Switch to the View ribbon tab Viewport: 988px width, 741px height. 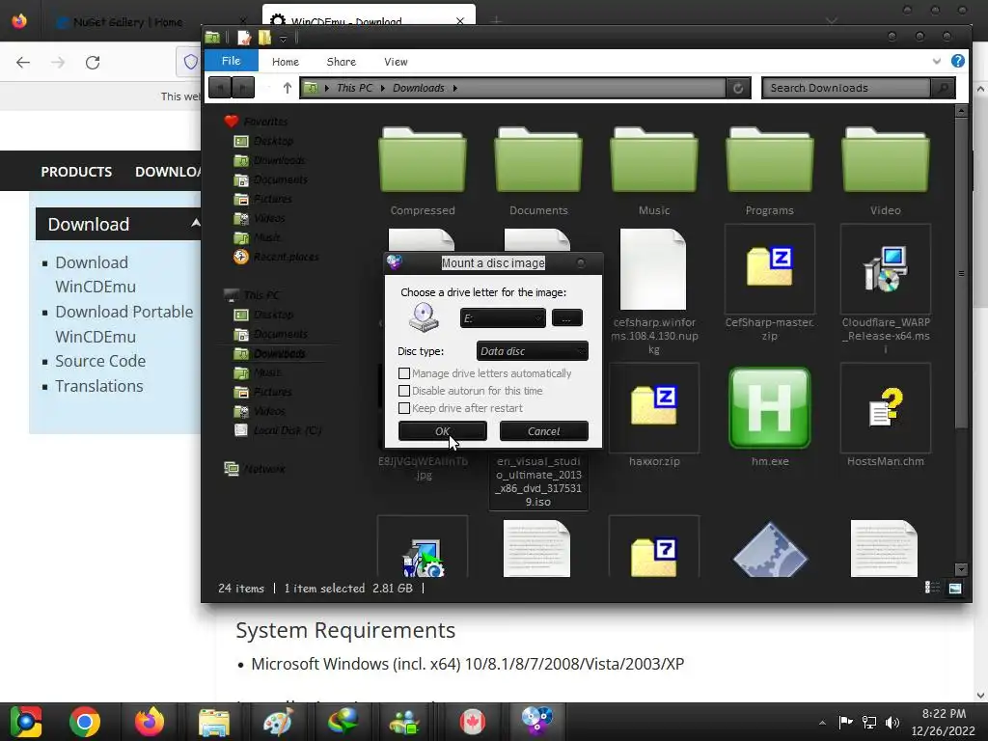(396, 62)
